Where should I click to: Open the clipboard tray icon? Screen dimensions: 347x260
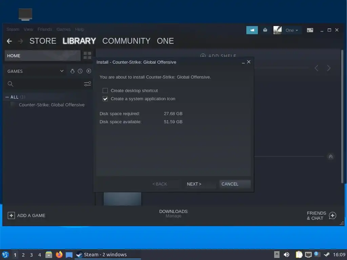pyautogui.click(x=299, y=255)
